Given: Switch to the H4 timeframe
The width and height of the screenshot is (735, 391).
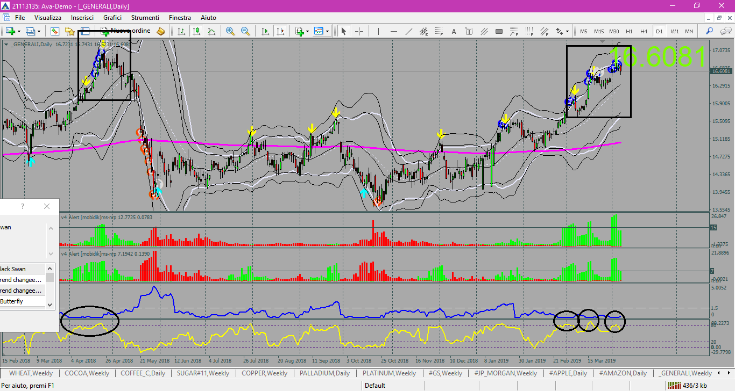Looking at the screenshot, I should coord(644,31).
